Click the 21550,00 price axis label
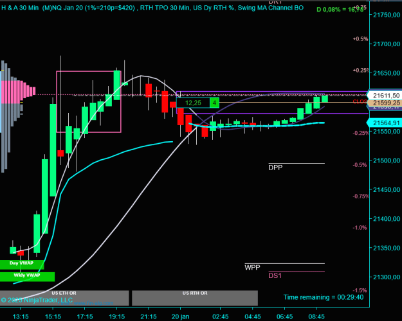This screenshot has width=402, height=321. point(387,132)
